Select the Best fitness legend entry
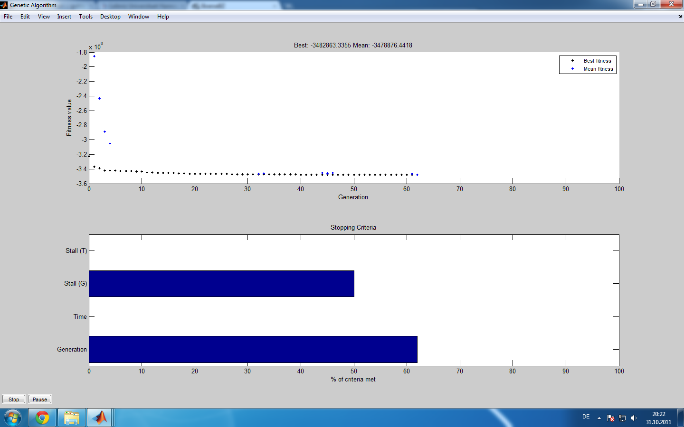Screen dimensions: 684x427 coord(597,61)
